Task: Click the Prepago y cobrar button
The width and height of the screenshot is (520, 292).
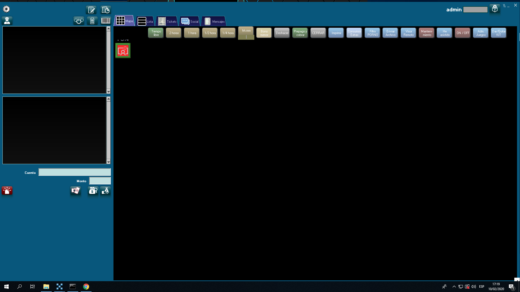Action: [300, 33]
